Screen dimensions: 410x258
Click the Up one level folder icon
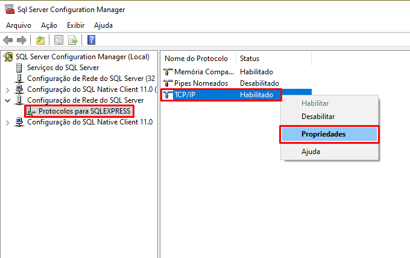pos(40,40)
